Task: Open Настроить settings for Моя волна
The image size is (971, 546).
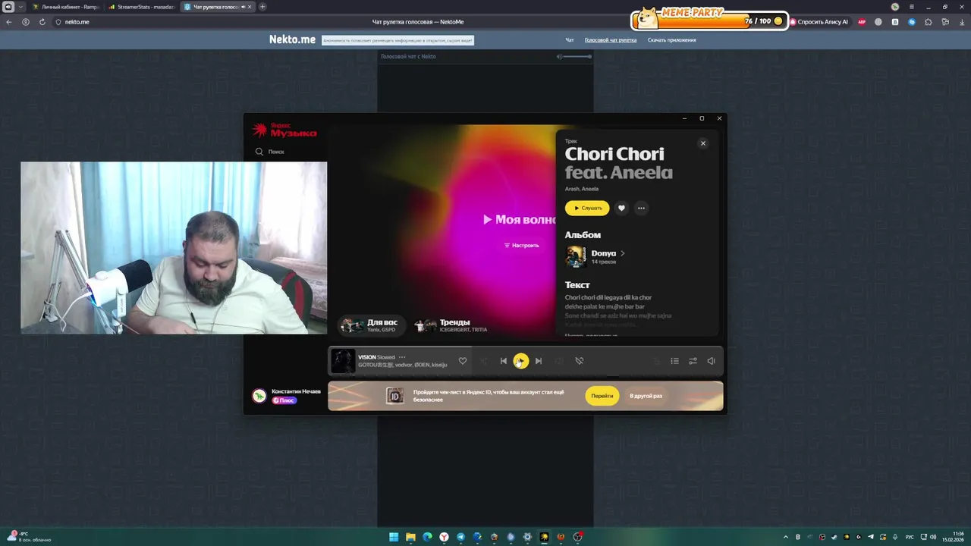Action: tap(521, 246)
